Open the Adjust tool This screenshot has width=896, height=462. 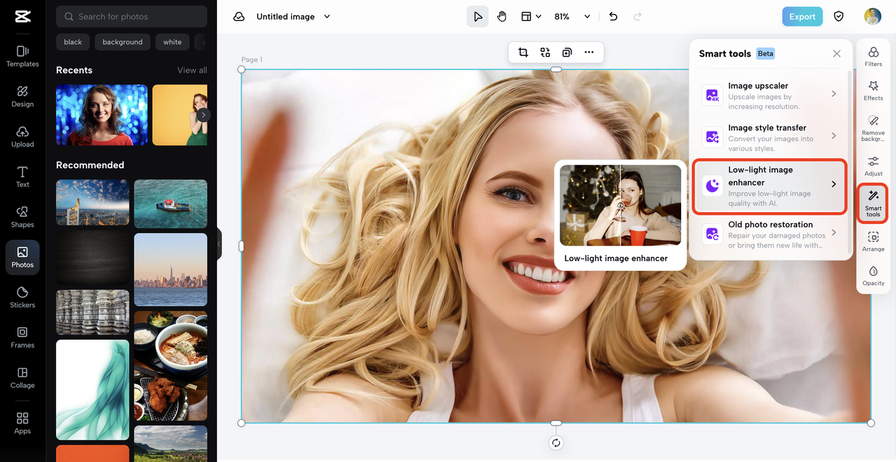click(873, 167)
